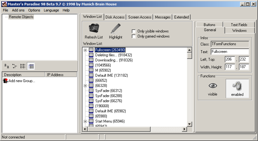The image size is (258, 141).
Task: Click the enabled mouse icon
Action: (x=237, y=85)
